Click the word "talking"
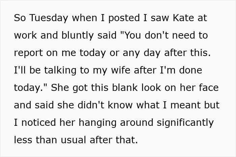 [60, 71]
